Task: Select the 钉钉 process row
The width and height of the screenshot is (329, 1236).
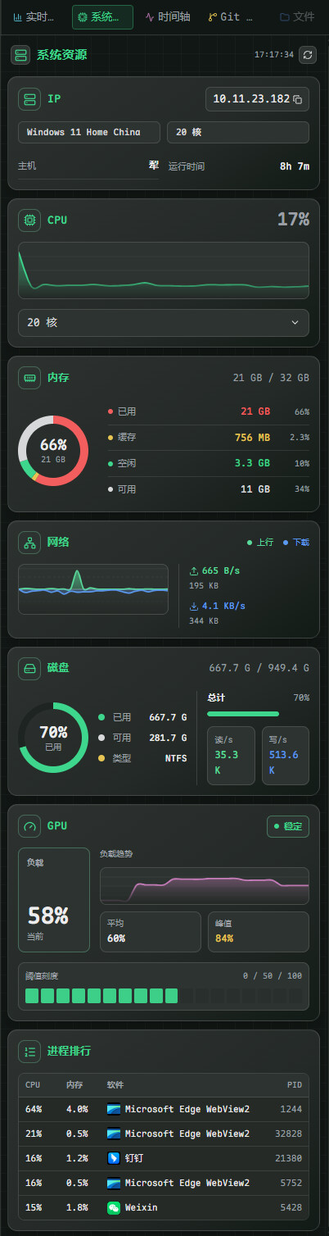Action: tap(164, 1158)
